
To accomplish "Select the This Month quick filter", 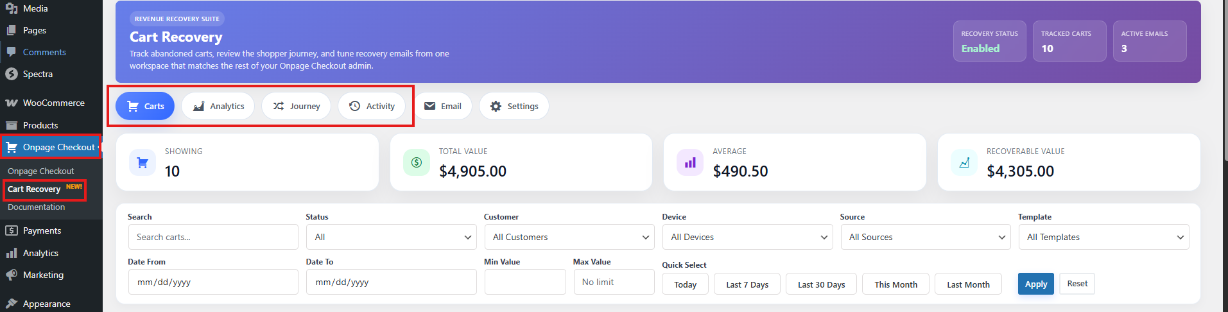I will pos(896,284).
